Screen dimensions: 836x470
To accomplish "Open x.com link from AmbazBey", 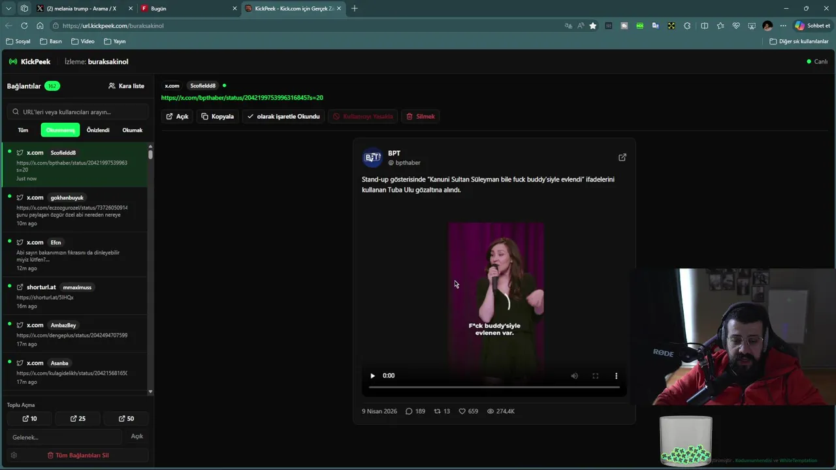I will [x=74, y=334].
